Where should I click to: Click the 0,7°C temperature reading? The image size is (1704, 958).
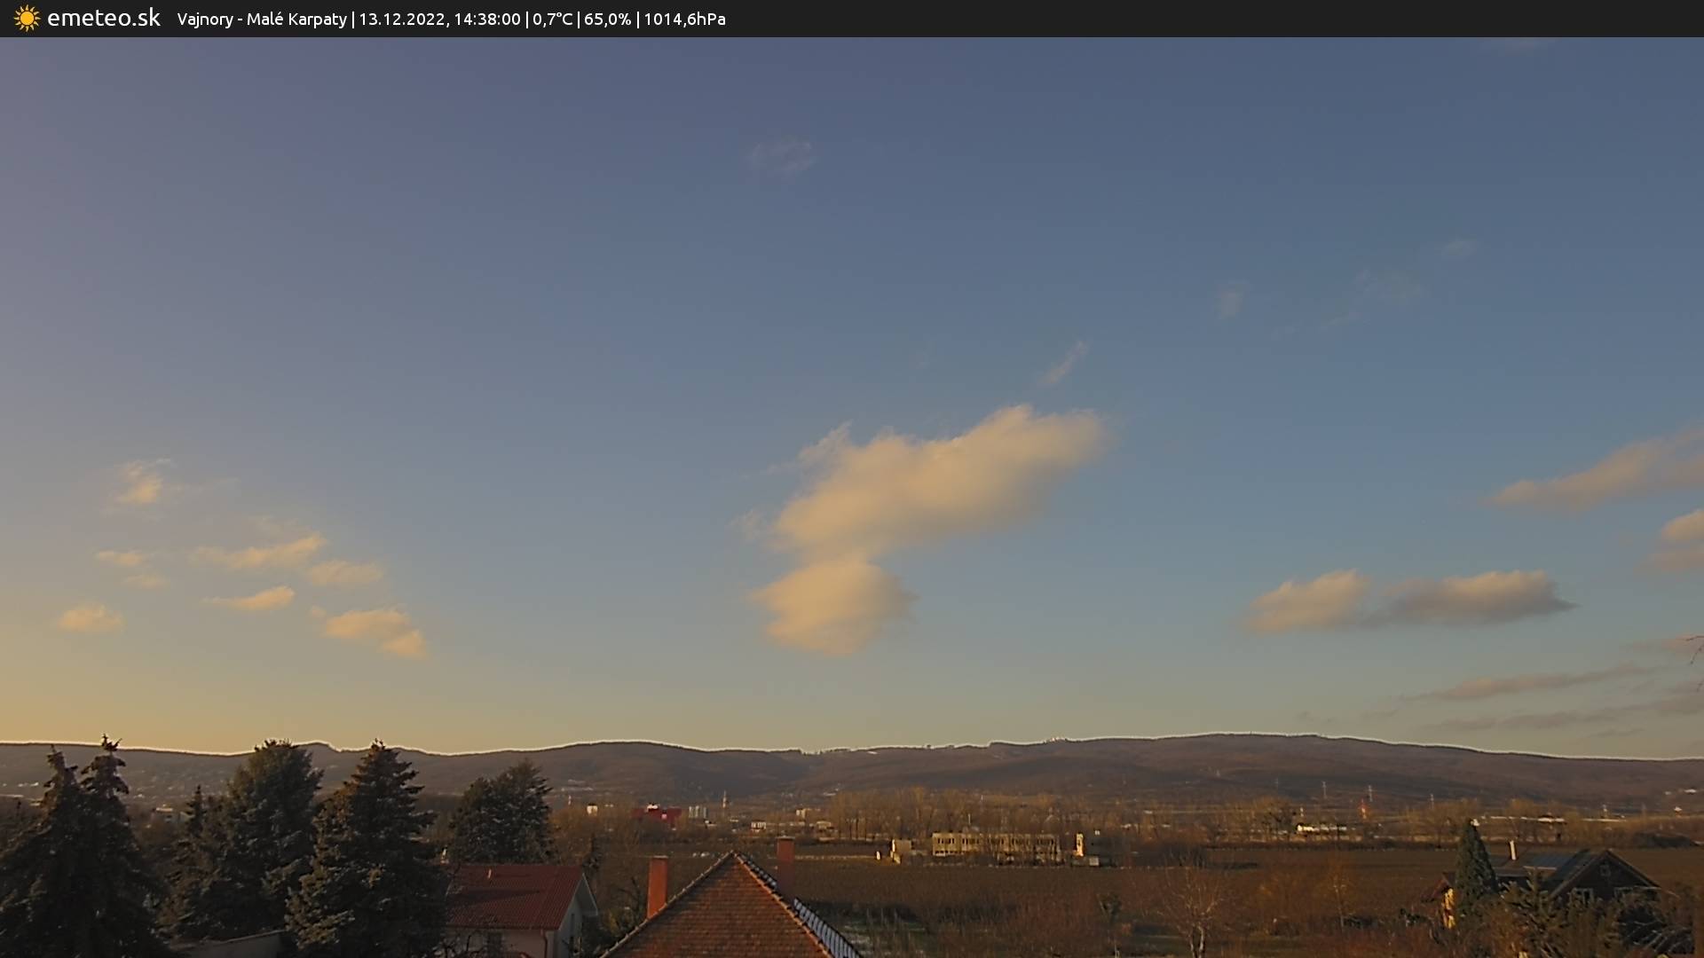pos(552,19)
